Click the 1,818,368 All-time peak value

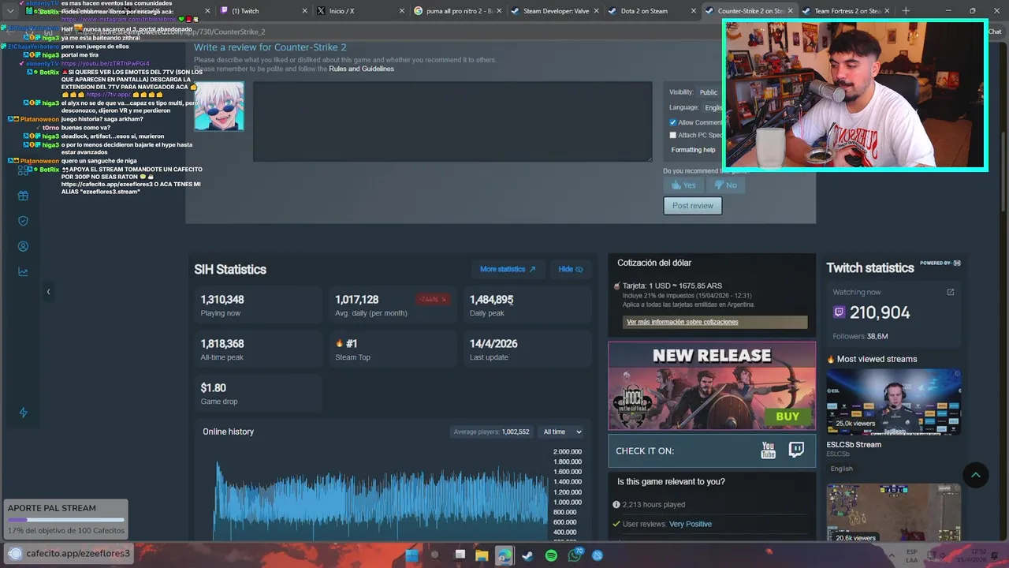(x=222, y=344)
